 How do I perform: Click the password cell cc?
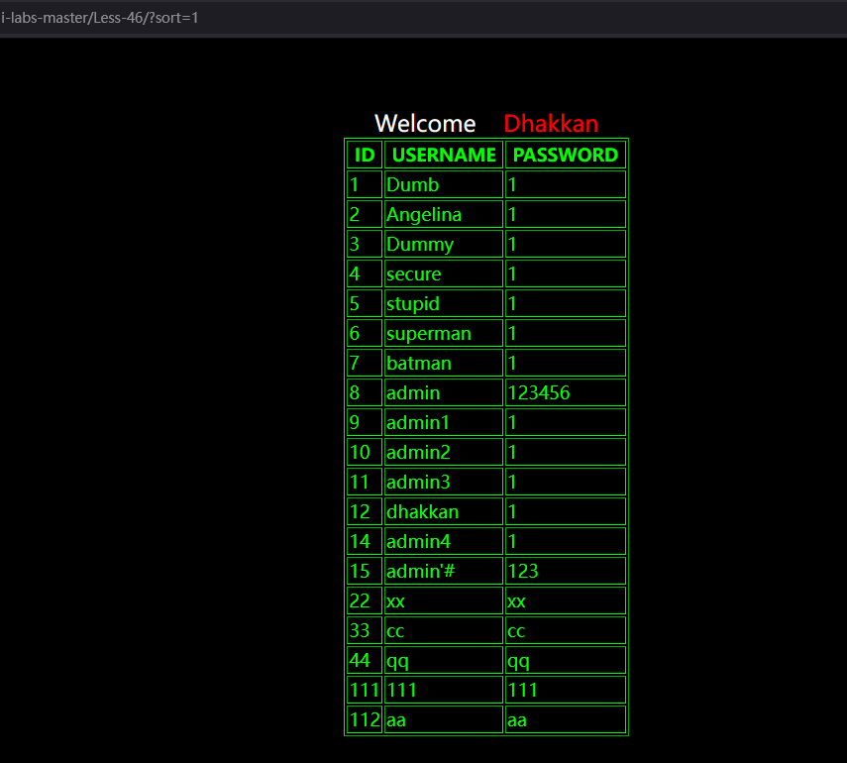point(566,630)
